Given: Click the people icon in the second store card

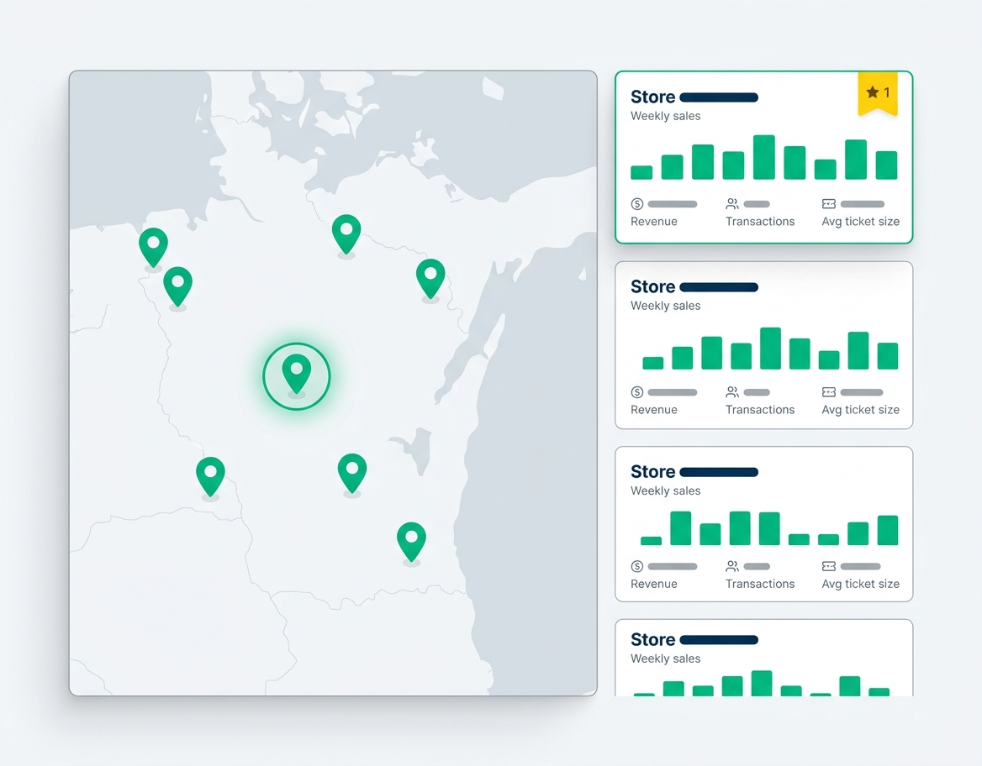Looking at the screenshot, I should point(732,392).
